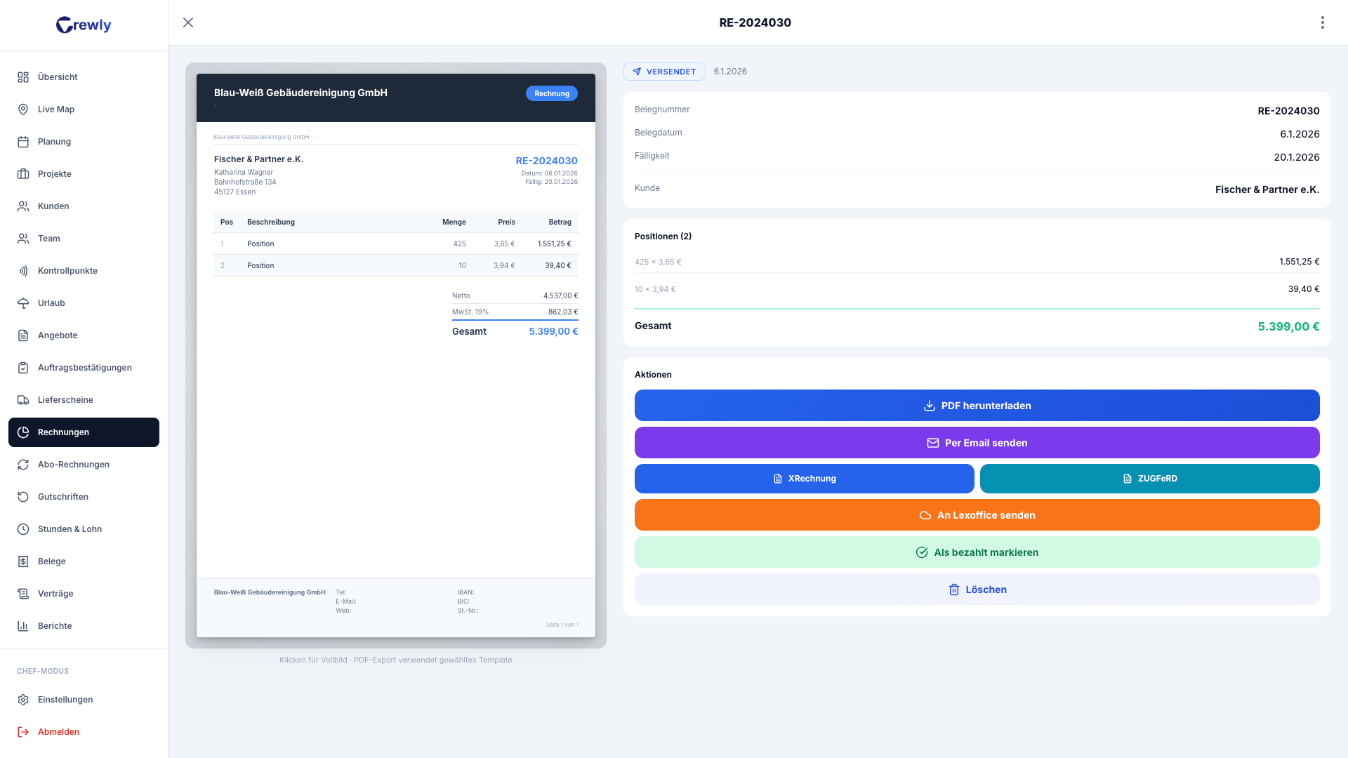The width and height of the screenshot is (1348, 758).
Task: Go to Angebote section
Action: click(x=58, y=335)
